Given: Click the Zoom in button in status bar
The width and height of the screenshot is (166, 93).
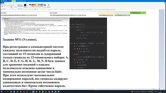Looking at the screenshot, I should point(164,89).
